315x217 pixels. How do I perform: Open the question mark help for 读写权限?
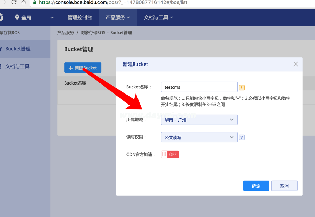(x=242, y=137)
